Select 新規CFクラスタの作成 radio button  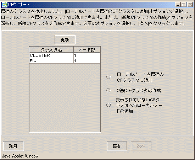(x=108, y=90)
